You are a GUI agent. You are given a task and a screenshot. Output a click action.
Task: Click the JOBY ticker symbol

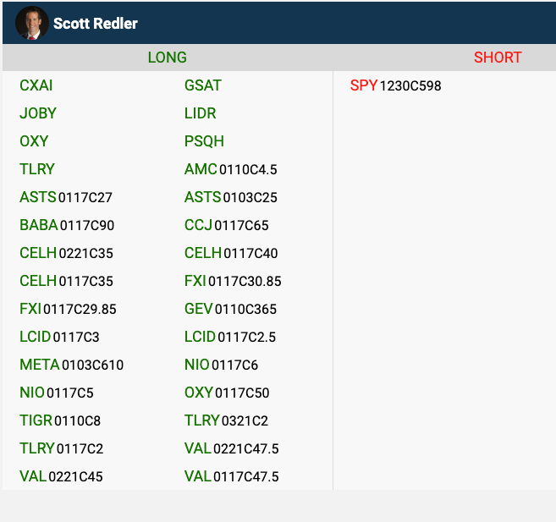(38, 113)
